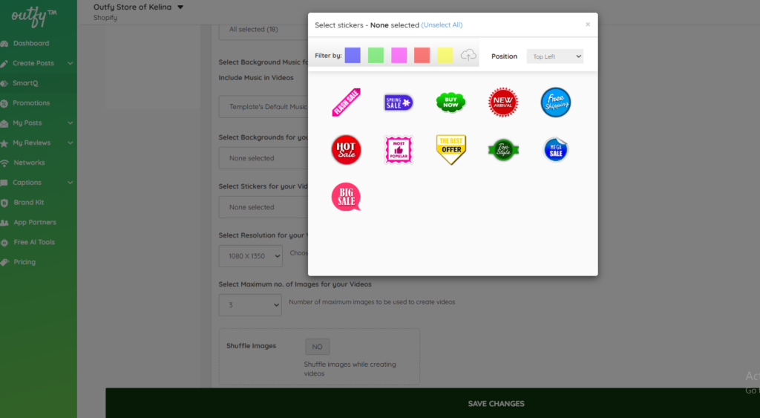
Task: Select The Best Offer sticker
Action: tap(451, 150)
